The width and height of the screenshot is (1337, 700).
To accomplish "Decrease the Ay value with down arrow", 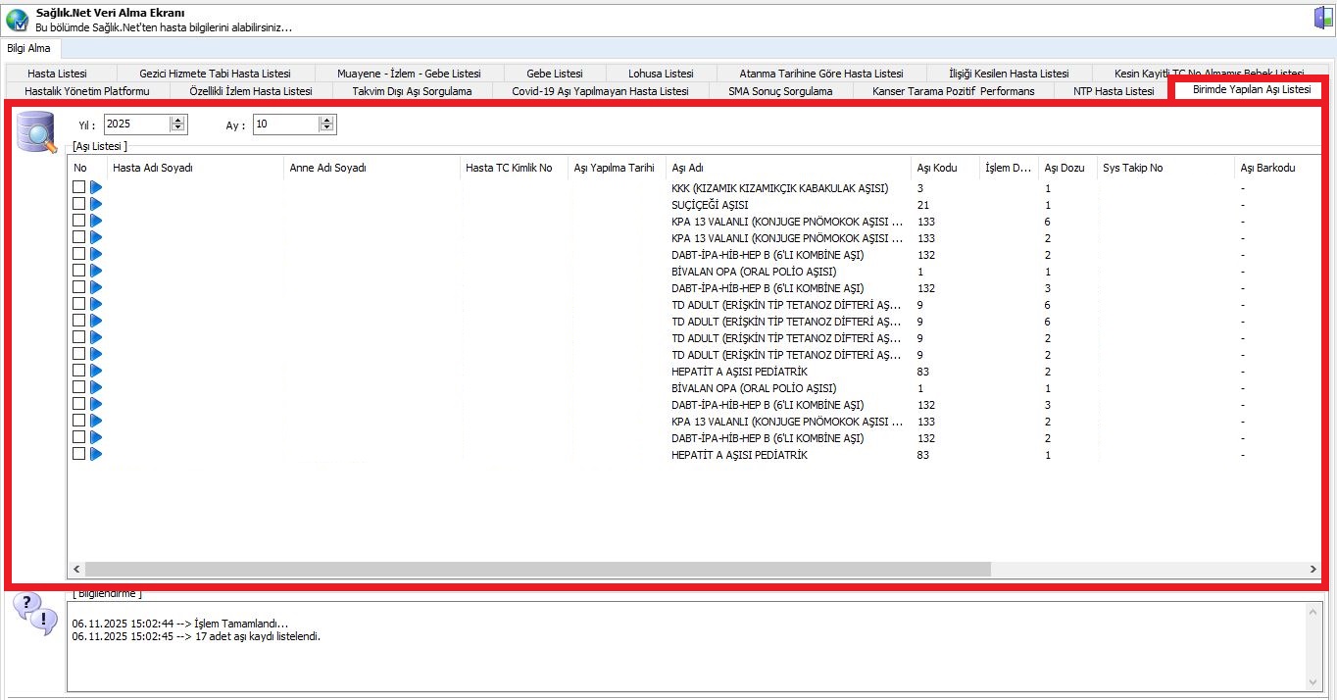I will (326, 128).
